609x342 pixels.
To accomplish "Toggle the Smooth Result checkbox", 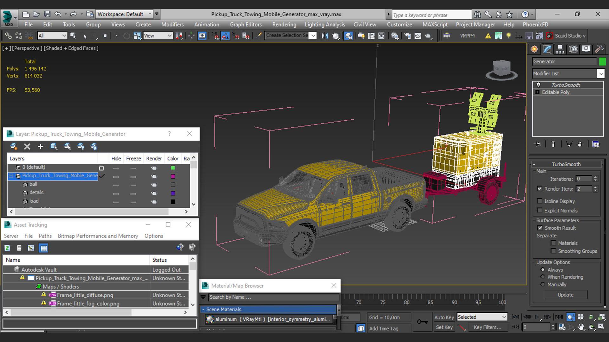I will (x=540, y=228).
